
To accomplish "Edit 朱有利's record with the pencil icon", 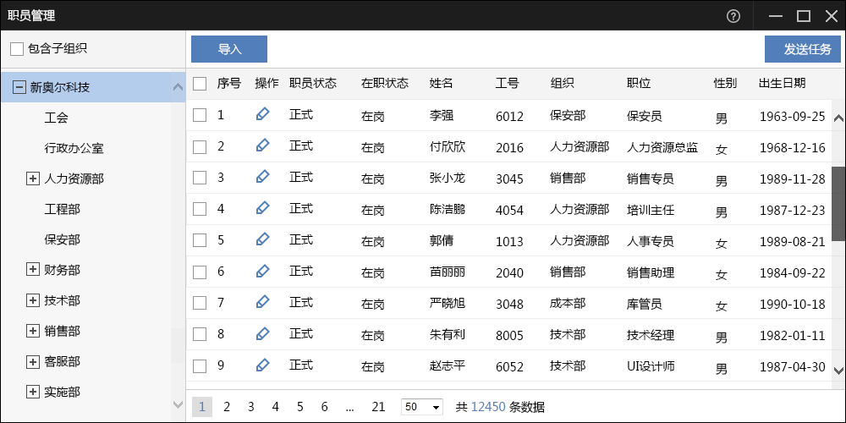I will tap(262, 334).
